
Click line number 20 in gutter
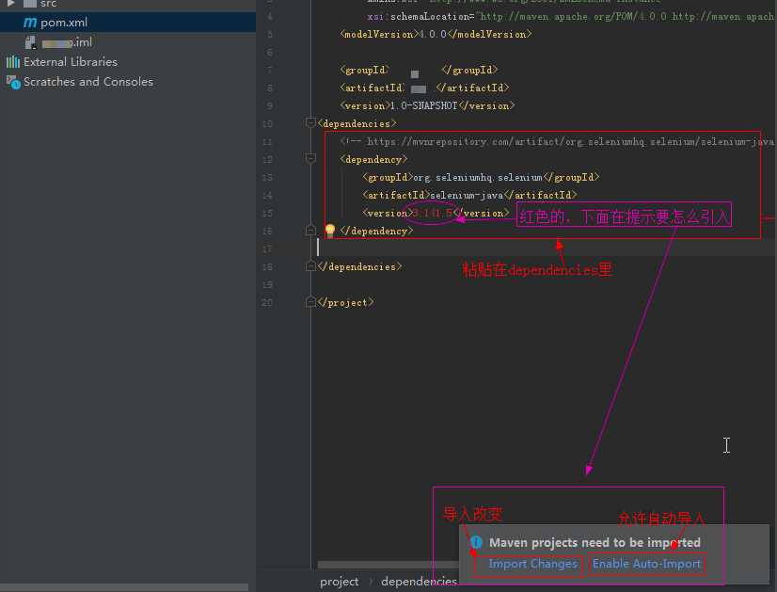pos(267,302)
